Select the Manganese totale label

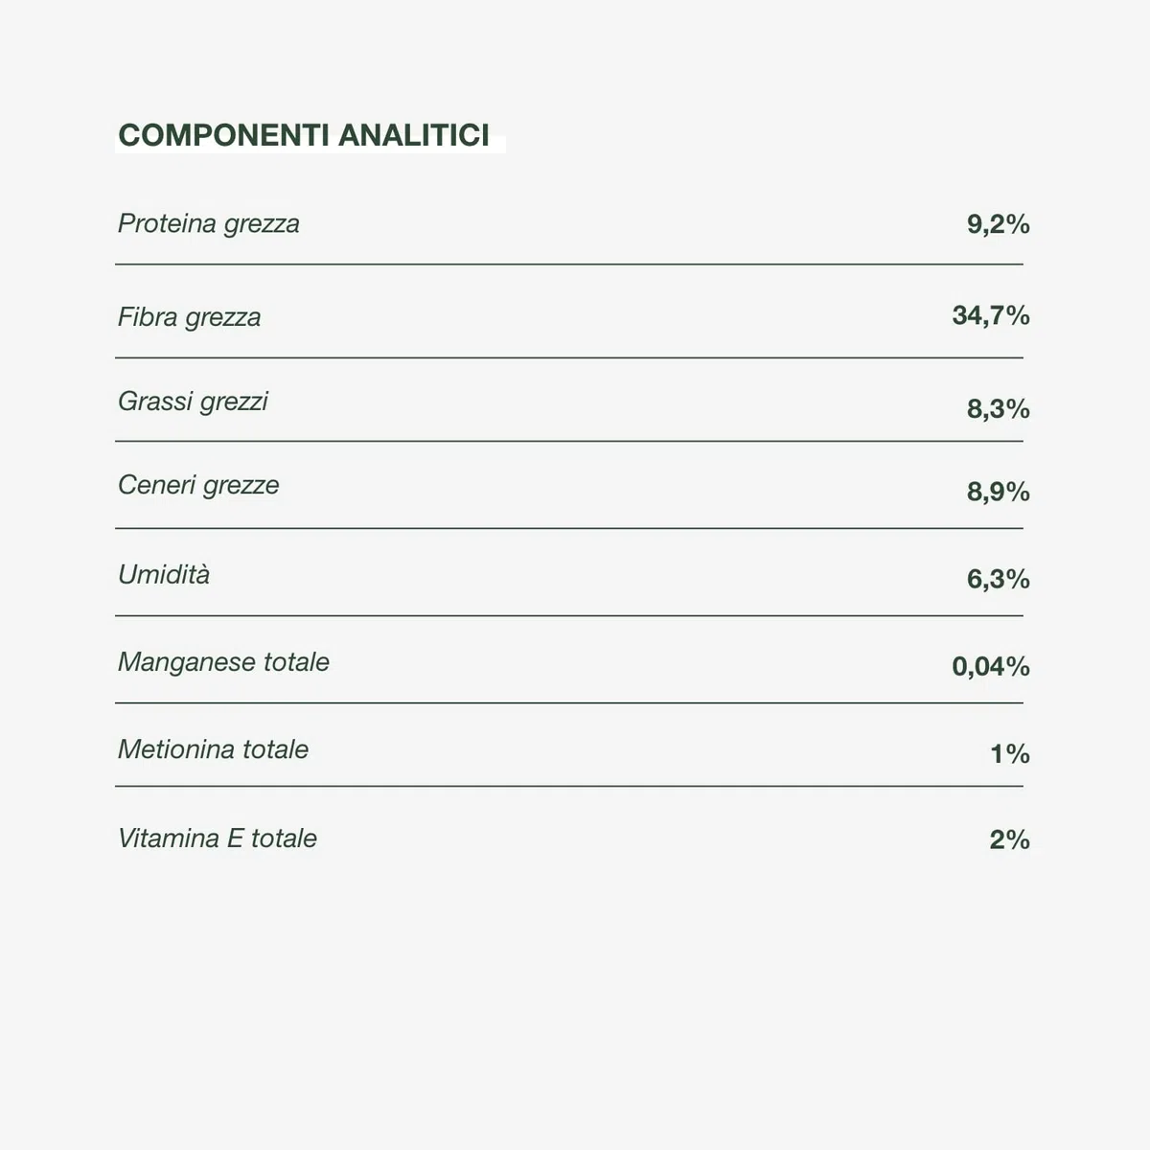[223, 662]
